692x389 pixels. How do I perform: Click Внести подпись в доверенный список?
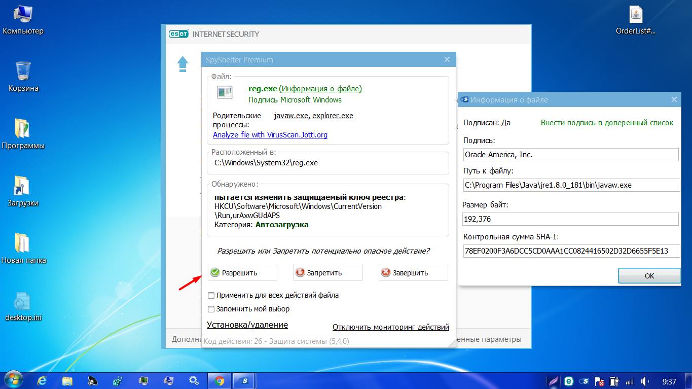tap(607, 123)
